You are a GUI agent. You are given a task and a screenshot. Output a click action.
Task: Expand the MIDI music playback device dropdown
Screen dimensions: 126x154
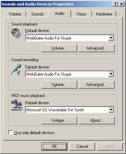(111, 110)
